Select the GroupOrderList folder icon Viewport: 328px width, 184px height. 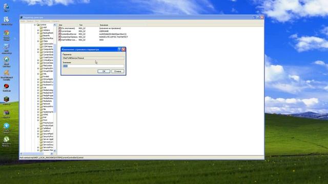(x=41, y=71)
